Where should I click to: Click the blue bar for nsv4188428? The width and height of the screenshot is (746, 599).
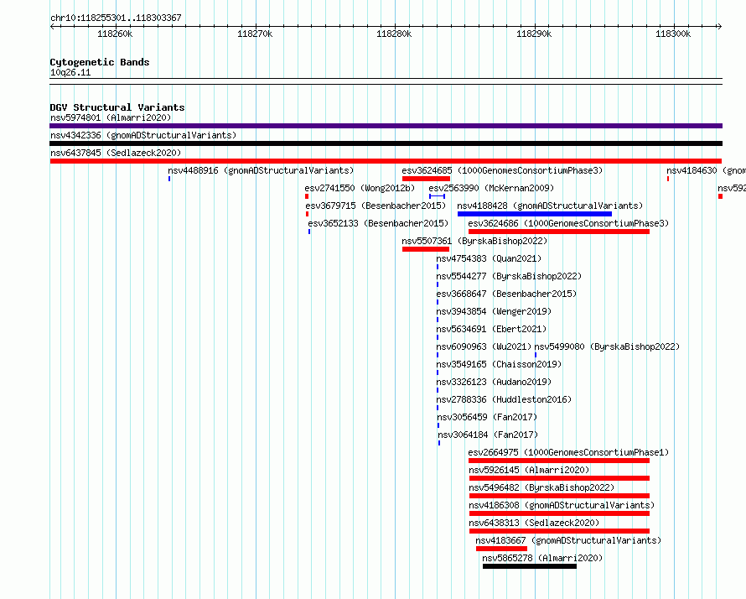[534, 214]
